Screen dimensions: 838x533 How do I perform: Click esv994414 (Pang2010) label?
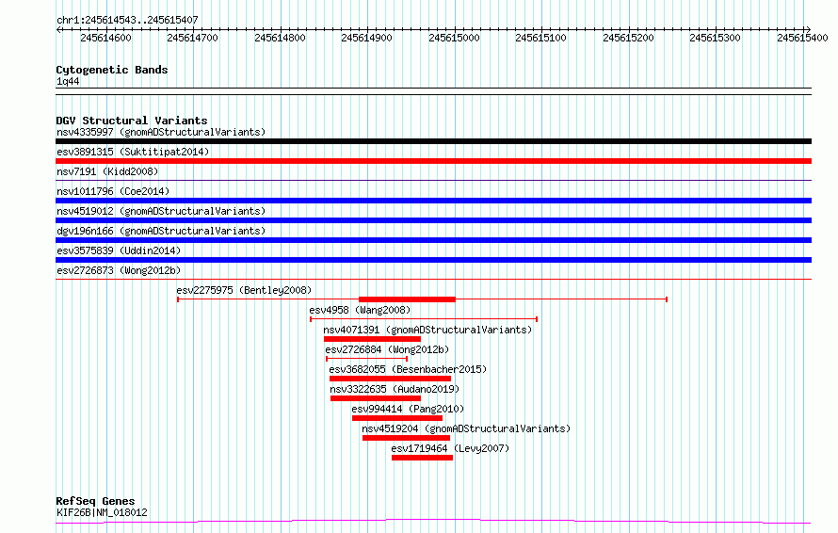click(408, 409)
